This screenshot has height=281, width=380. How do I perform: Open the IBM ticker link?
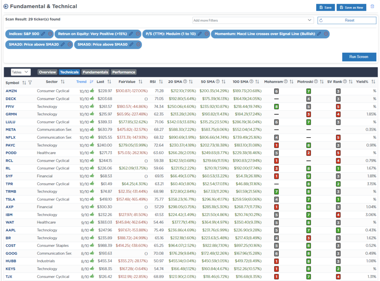[x=9, y=215]
